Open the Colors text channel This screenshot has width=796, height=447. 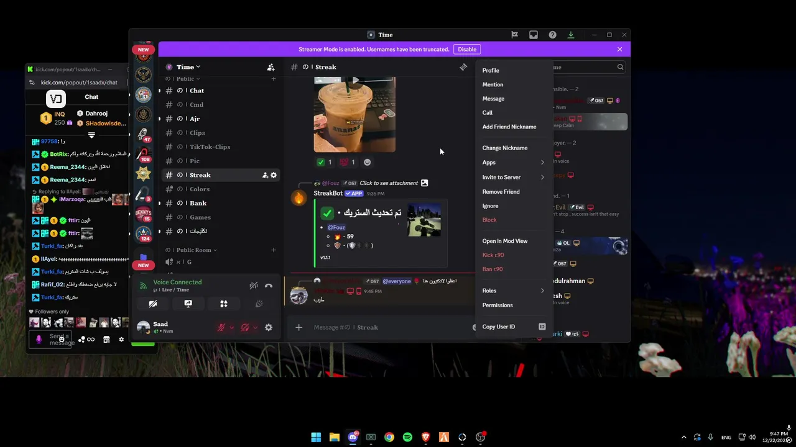[220, 189]
